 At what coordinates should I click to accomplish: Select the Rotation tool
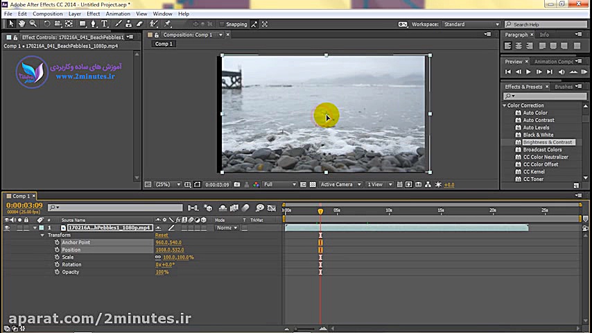click(46, 24)
